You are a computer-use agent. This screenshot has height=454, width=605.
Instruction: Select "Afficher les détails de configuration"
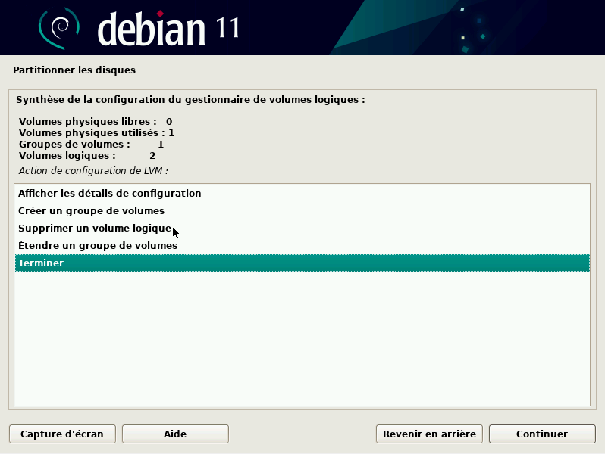(x=110, y=193)
